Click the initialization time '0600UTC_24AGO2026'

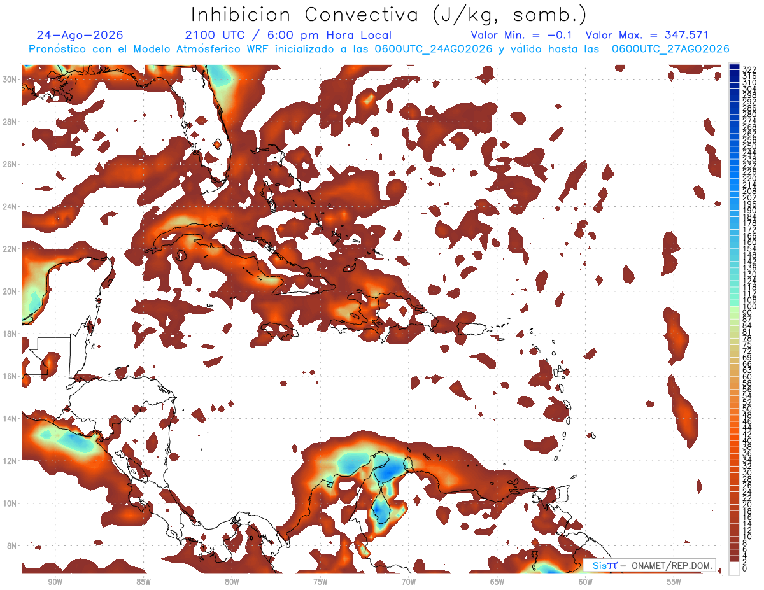434,49
